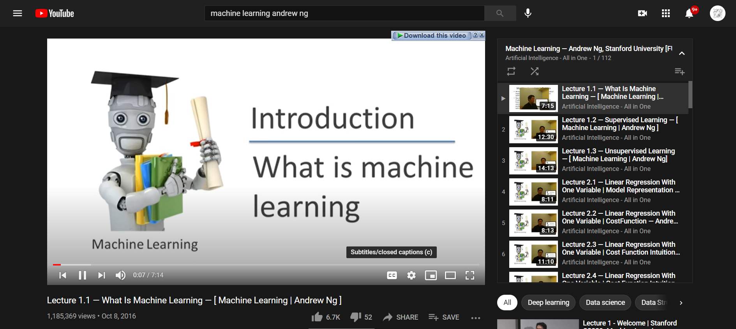
Task: Toggle theater mode
Action: click(x=450, y=275)
